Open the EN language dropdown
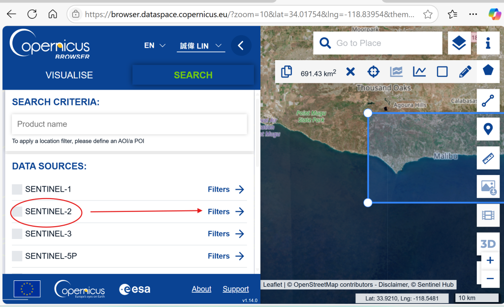The width and height of the screenshot is (504, 307). click(x=155, y=45)
